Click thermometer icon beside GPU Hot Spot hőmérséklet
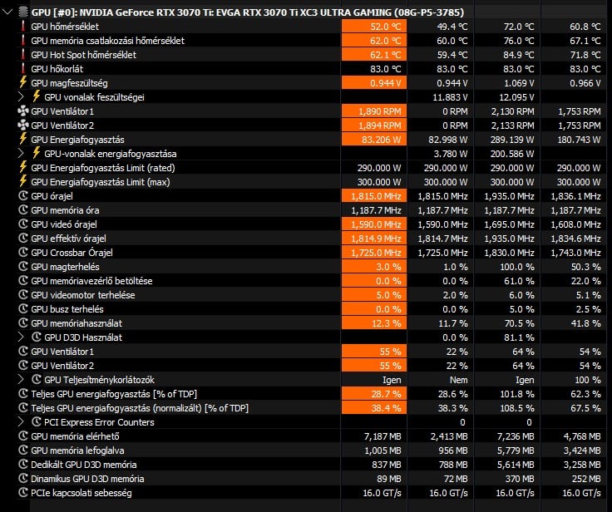Screen dimensions: 612x512 tap(23, 55)
